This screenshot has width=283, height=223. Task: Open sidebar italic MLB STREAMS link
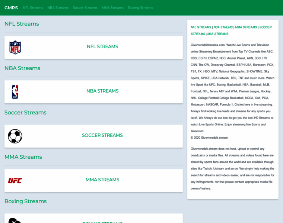[218, 34]
